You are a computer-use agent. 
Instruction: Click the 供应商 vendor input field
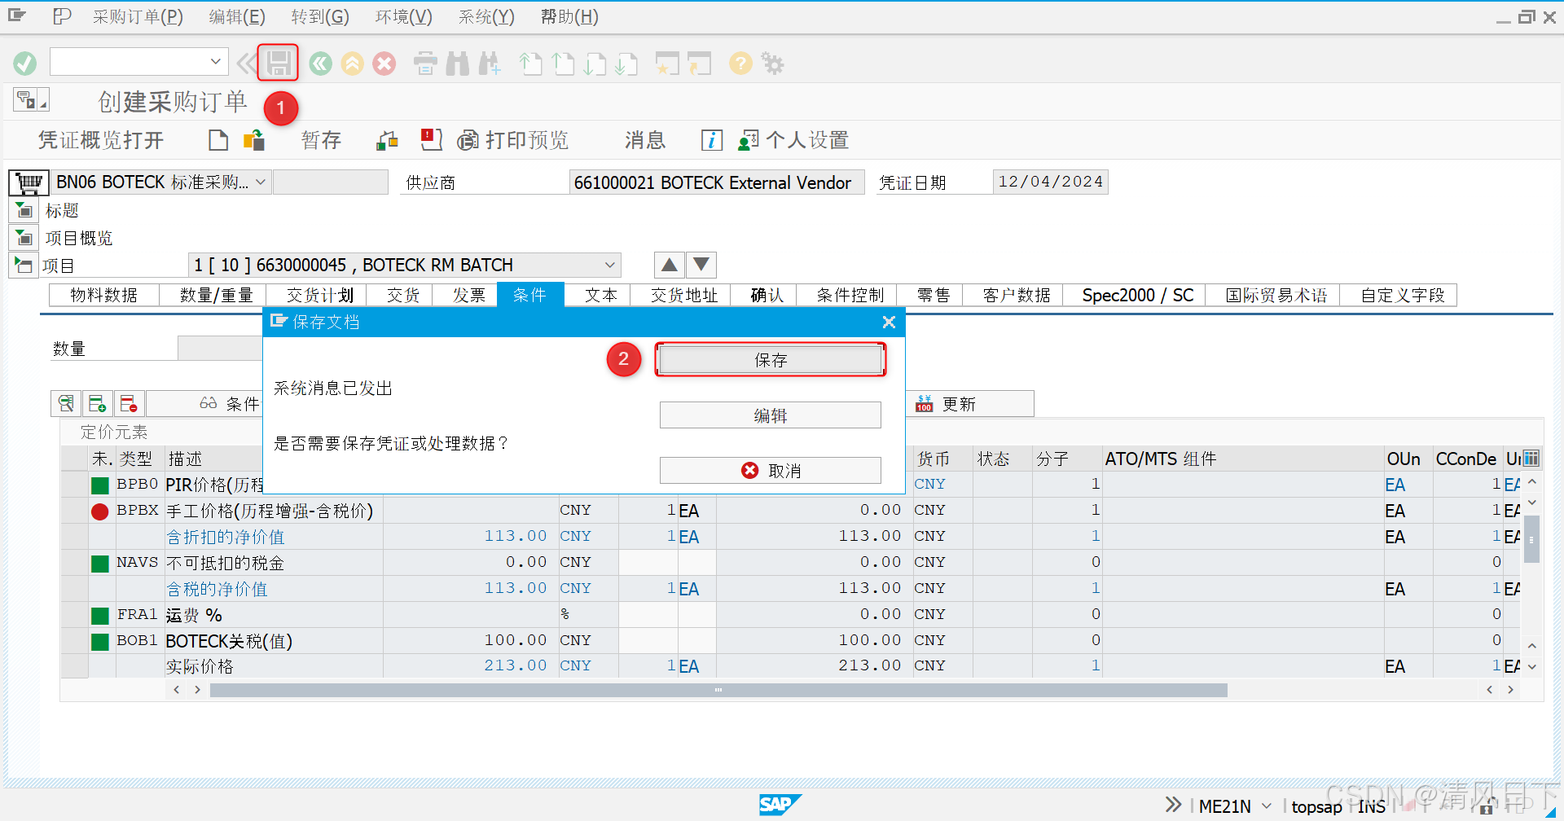tap(716, 182)
